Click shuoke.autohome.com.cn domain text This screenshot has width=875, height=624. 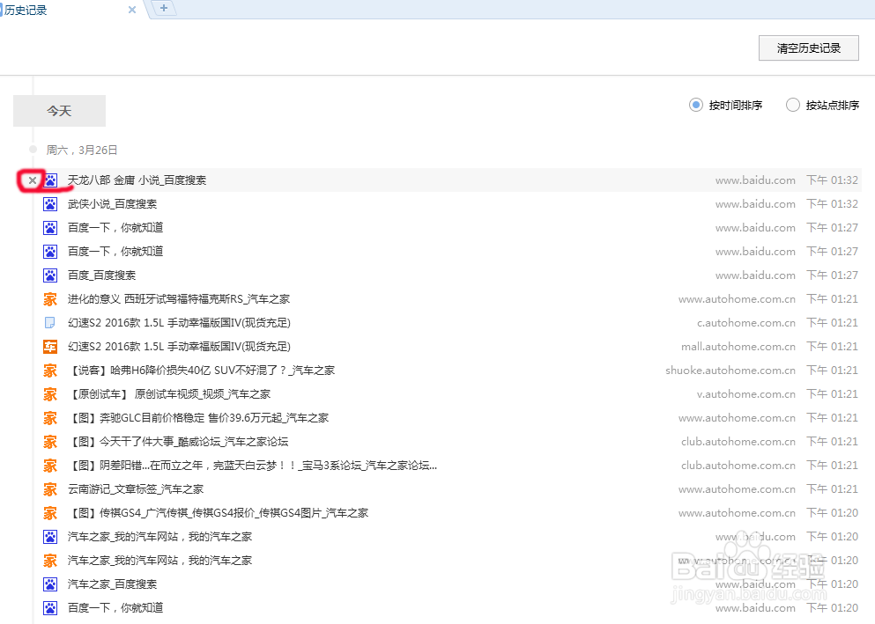pyautogui.click(x=730, y=371)
